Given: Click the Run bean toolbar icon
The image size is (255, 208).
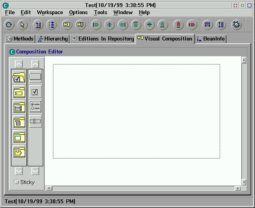Looking at the screenshot, I should click(x=237, y=25).
